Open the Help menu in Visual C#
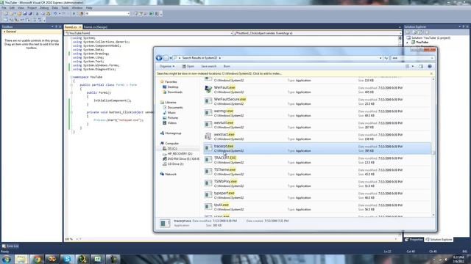471x264 pixels. (x=89, y=8)
